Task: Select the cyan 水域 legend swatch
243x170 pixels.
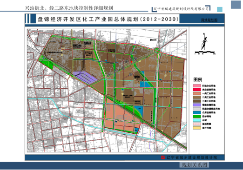Action: (197, 120)
